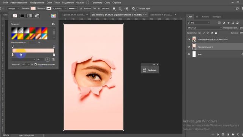Click new adjustment layer icon at panel bottom
This screenshot has width=243, height=137.
tap(228, 134)
